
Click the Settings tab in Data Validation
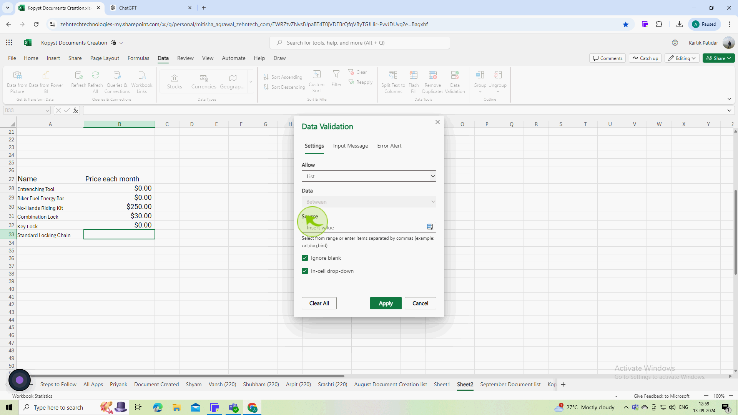click(314, 146)
